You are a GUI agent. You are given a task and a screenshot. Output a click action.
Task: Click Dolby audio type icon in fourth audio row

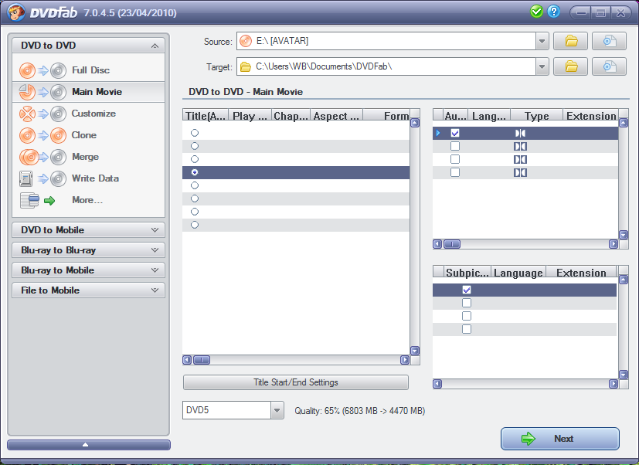[520, 173]
